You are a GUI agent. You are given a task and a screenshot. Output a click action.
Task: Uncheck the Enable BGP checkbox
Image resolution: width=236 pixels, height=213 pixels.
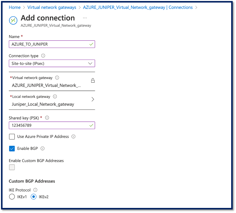point(12,149)
